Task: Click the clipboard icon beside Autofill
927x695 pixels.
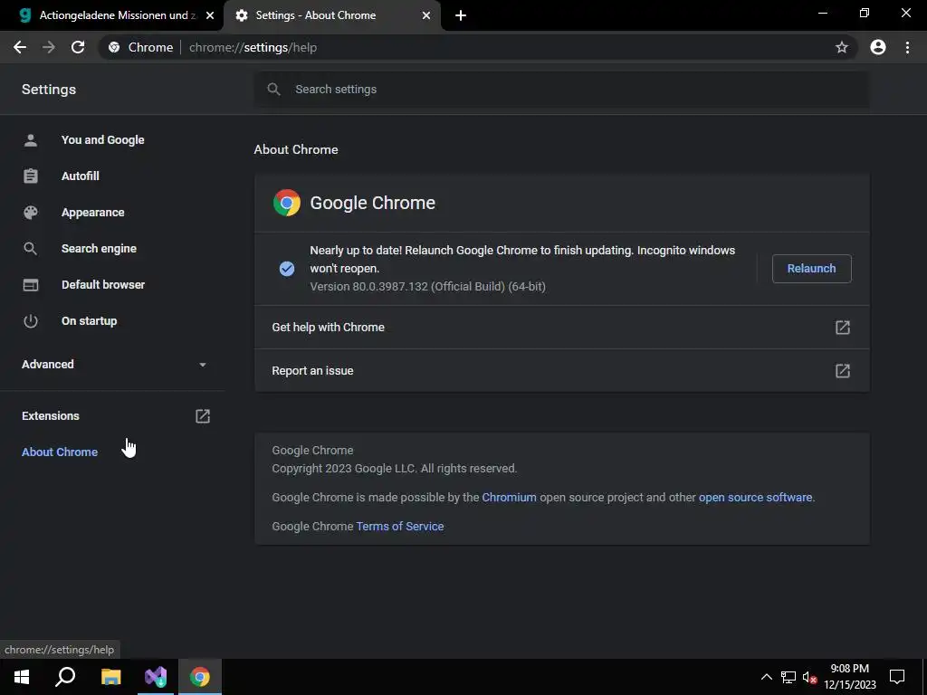Action: pyautogui.click(x=31, y=176)
